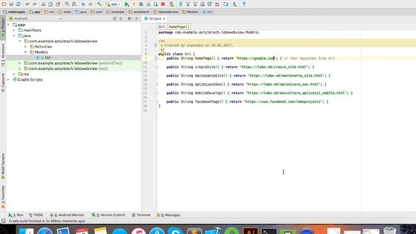Open the Structure side tab
This screenshot has height=234, width=416.
pos(3,55)
